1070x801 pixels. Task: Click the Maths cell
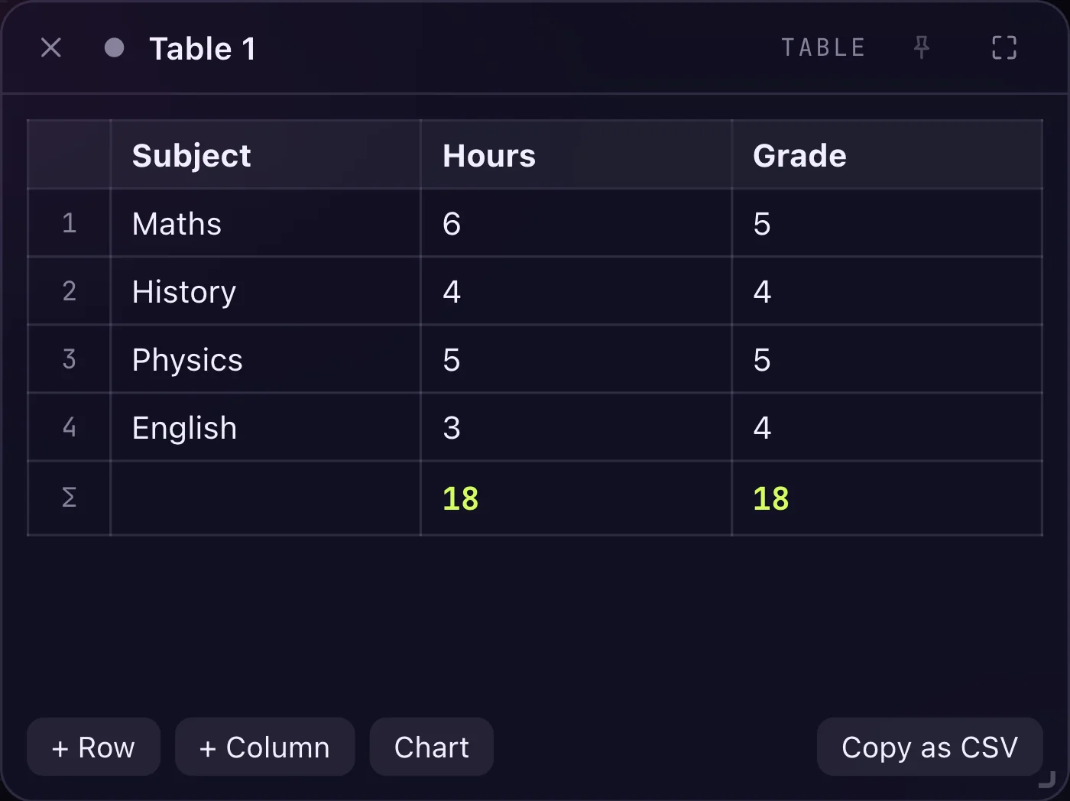pyautogui.click(x=266, y=223)
